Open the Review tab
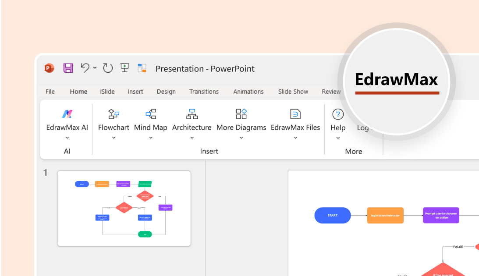This screenshot has width=479, height=276. pos(331,92)
